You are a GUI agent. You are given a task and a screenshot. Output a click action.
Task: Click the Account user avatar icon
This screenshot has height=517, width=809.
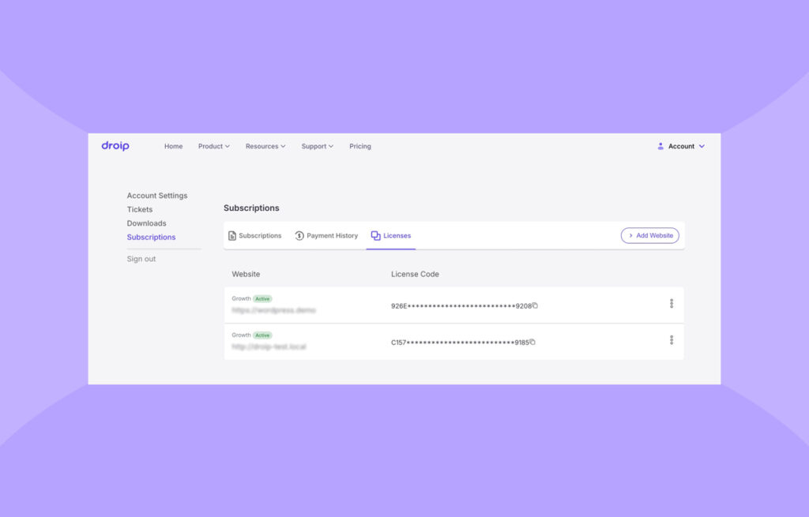coord(660,146)
